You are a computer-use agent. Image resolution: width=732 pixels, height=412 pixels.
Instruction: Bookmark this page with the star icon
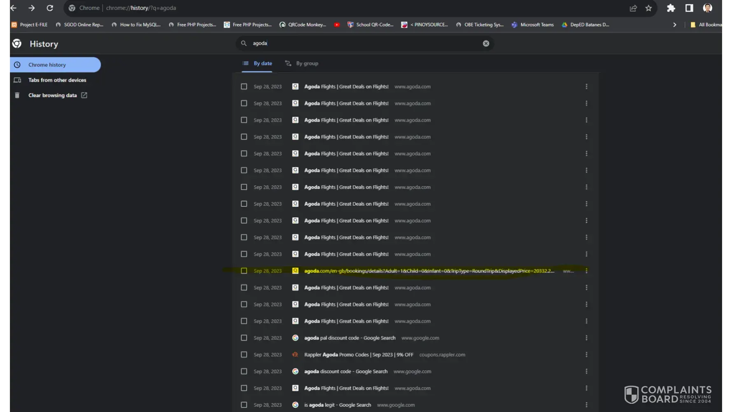click(649, 8)
